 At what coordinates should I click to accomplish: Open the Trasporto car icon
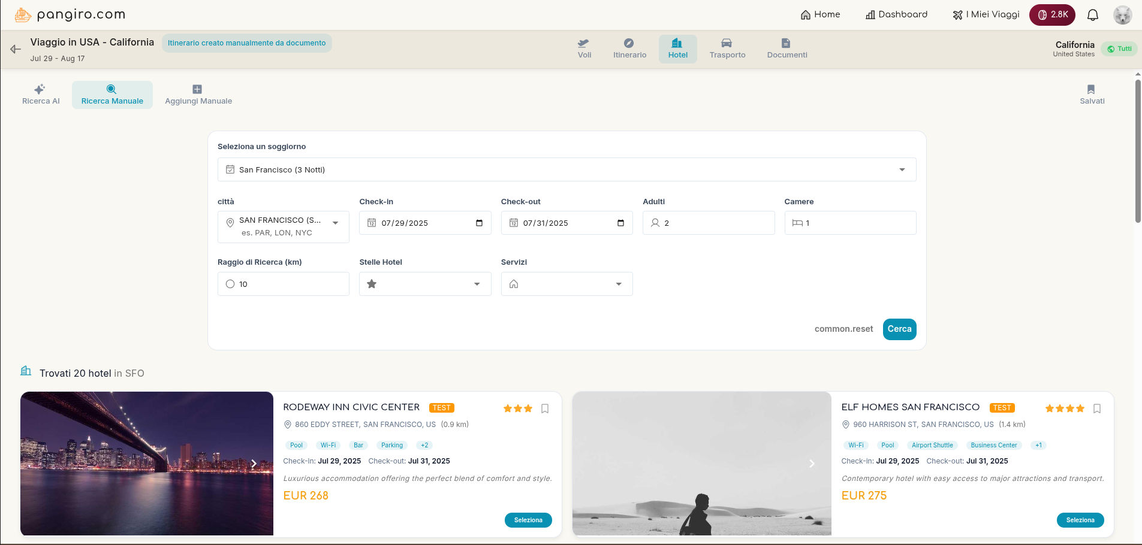tap(727, 43)
